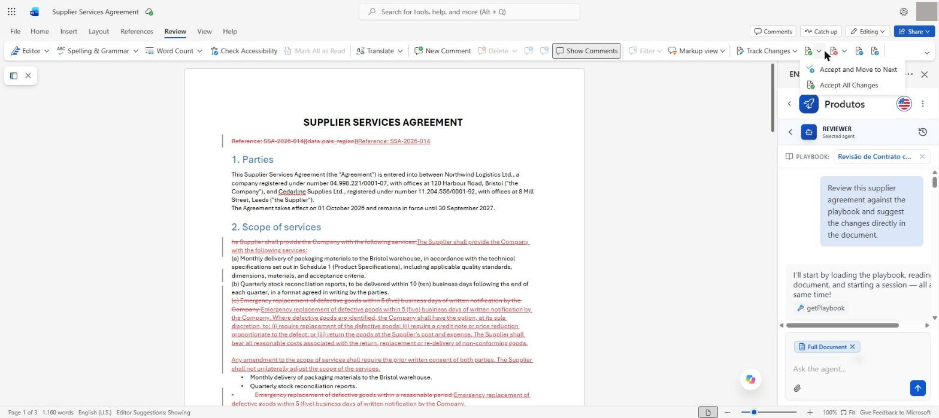Switch to the References tab
Image resolution: width=939 pixels, height=418 pixels.
137,31
